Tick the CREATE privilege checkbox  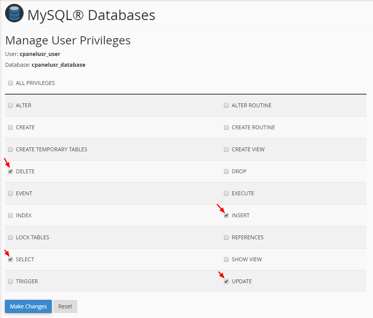(x=10, y=127)
